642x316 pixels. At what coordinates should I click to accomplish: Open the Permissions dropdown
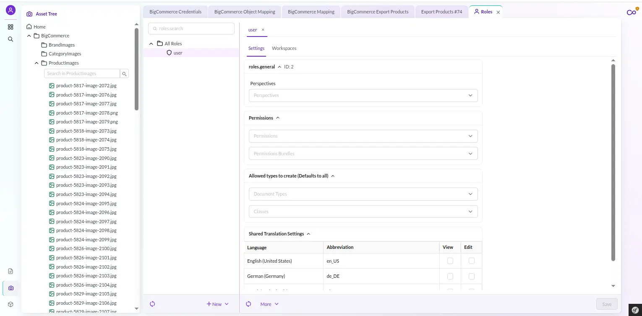(x=363, y=136)
